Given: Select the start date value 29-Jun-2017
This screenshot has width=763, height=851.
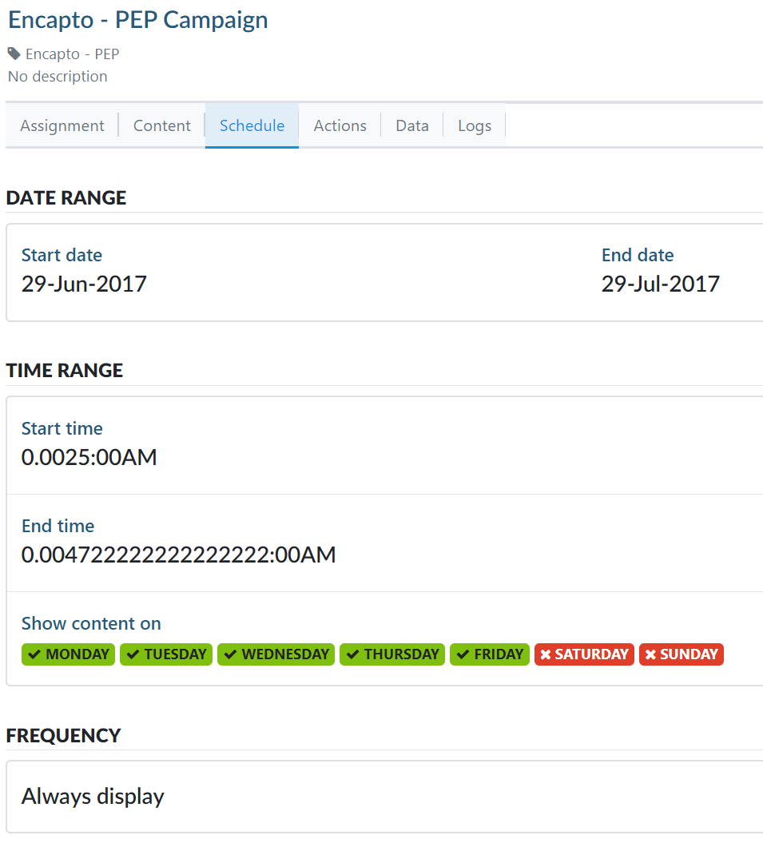Looking at the screenshot, I should pyautogui.click(x=84, y=284).
